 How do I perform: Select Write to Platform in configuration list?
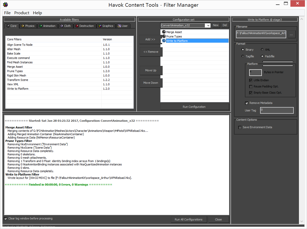[195, 41]
